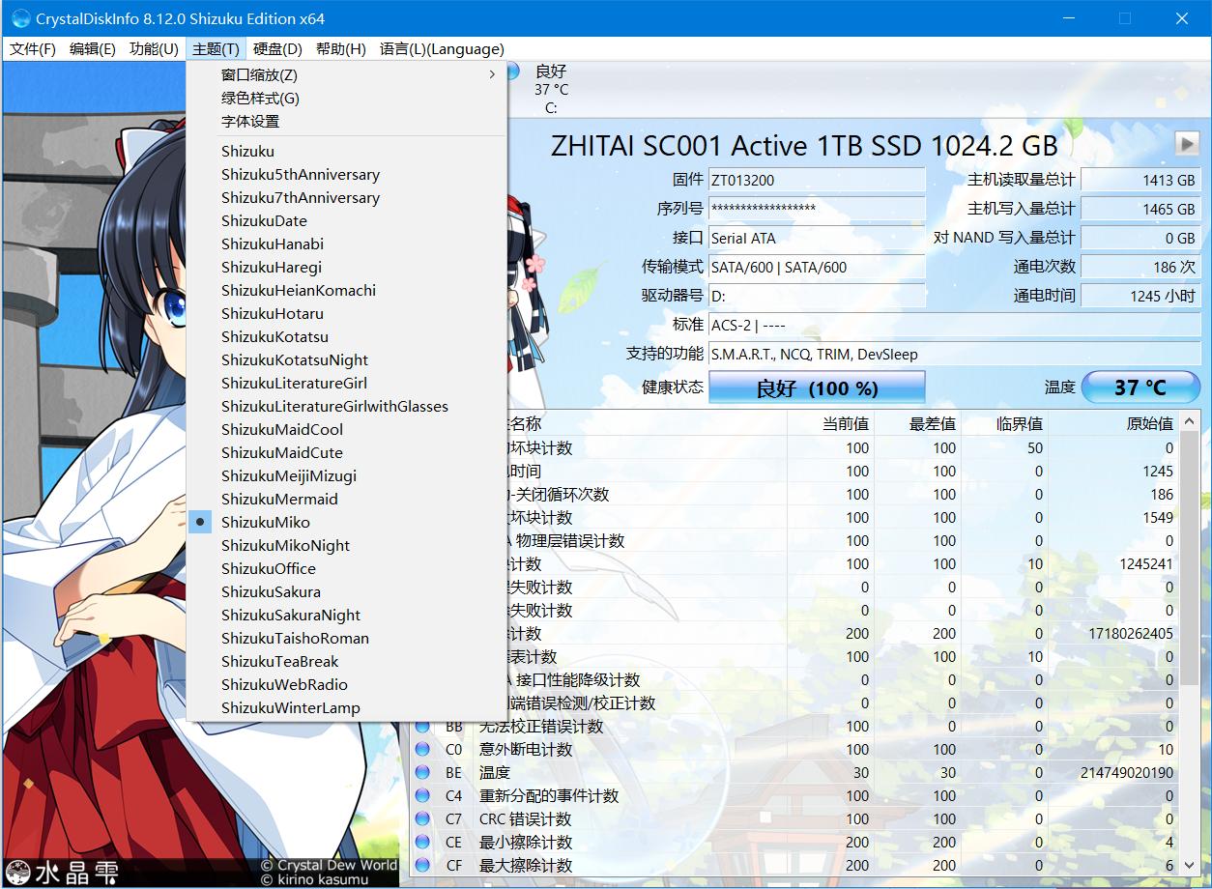Click the next disk arrow button

[x=1187, y=144]
